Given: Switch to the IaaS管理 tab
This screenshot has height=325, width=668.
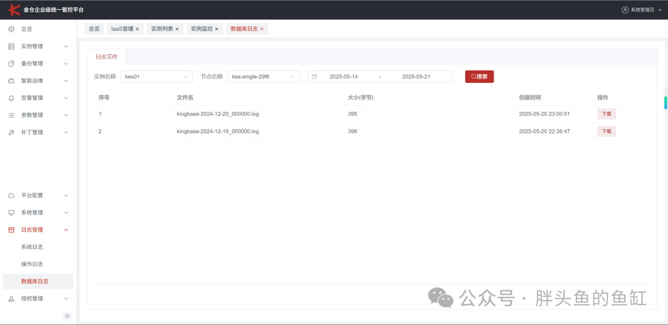Looking at the screenshot, I should tap(122, 30).
